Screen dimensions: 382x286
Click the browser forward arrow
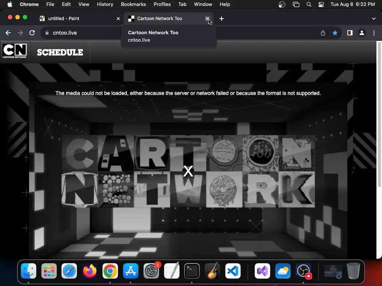20,33
